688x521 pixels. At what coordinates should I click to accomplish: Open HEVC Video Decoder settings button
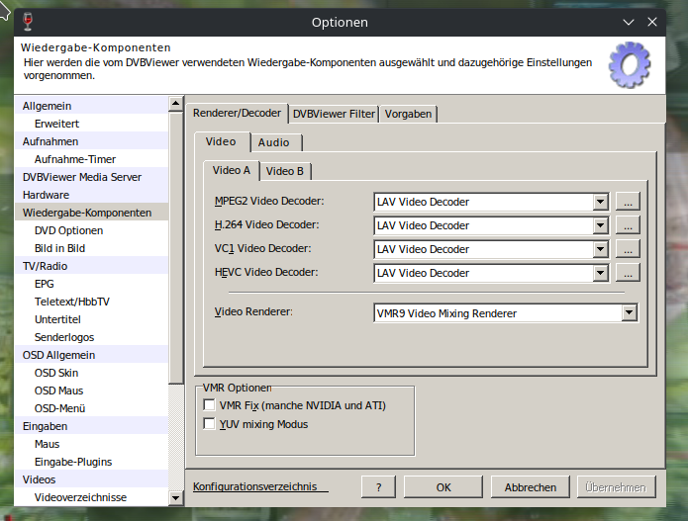pyautogui.click(x=627, y=273)
